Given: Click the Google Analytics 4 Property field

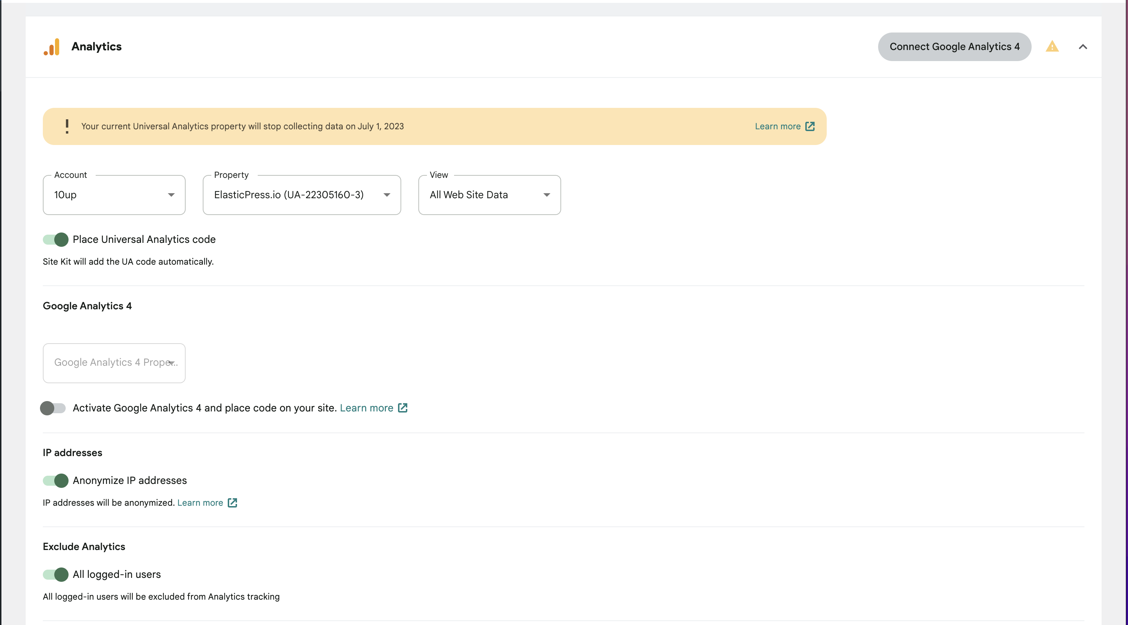Looking at the screenshot, I should [114, 362].
